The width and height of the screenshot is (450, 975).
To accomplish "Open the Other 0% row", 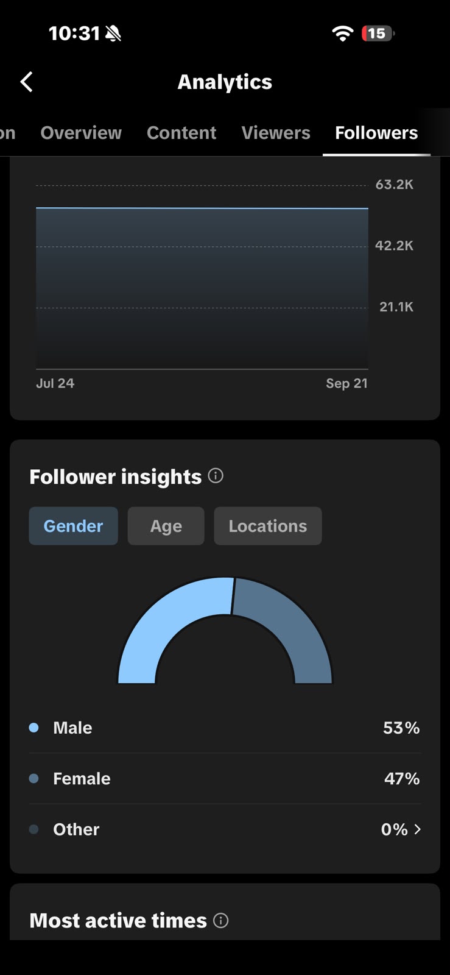I will 225,829.
